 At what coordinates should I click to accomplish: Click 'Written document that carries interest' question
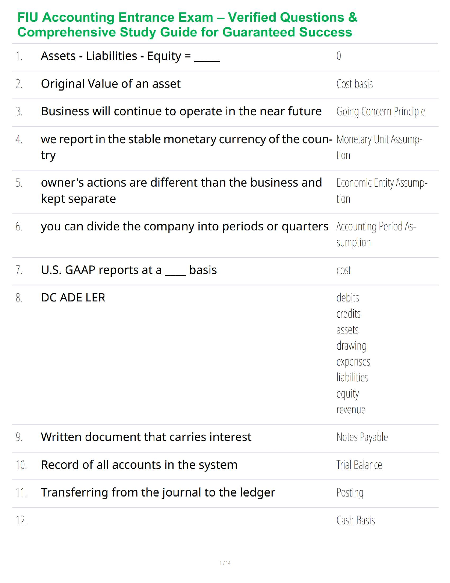point(146,437)
